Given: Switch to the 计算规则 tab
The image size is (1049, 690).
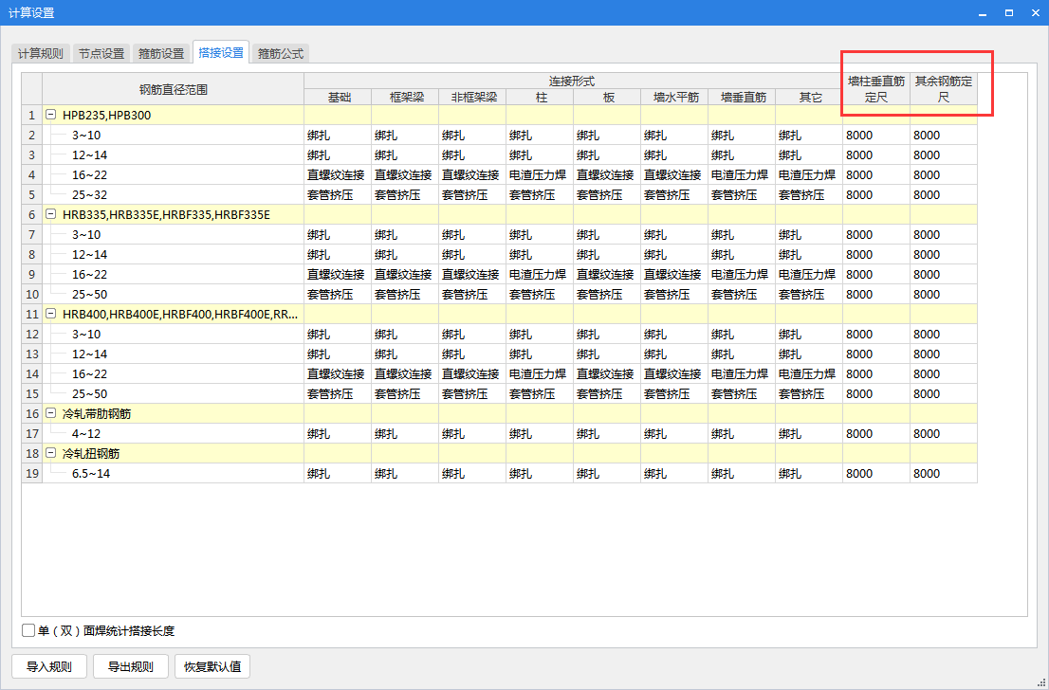Looking at the screenshot, I should 41,53.
